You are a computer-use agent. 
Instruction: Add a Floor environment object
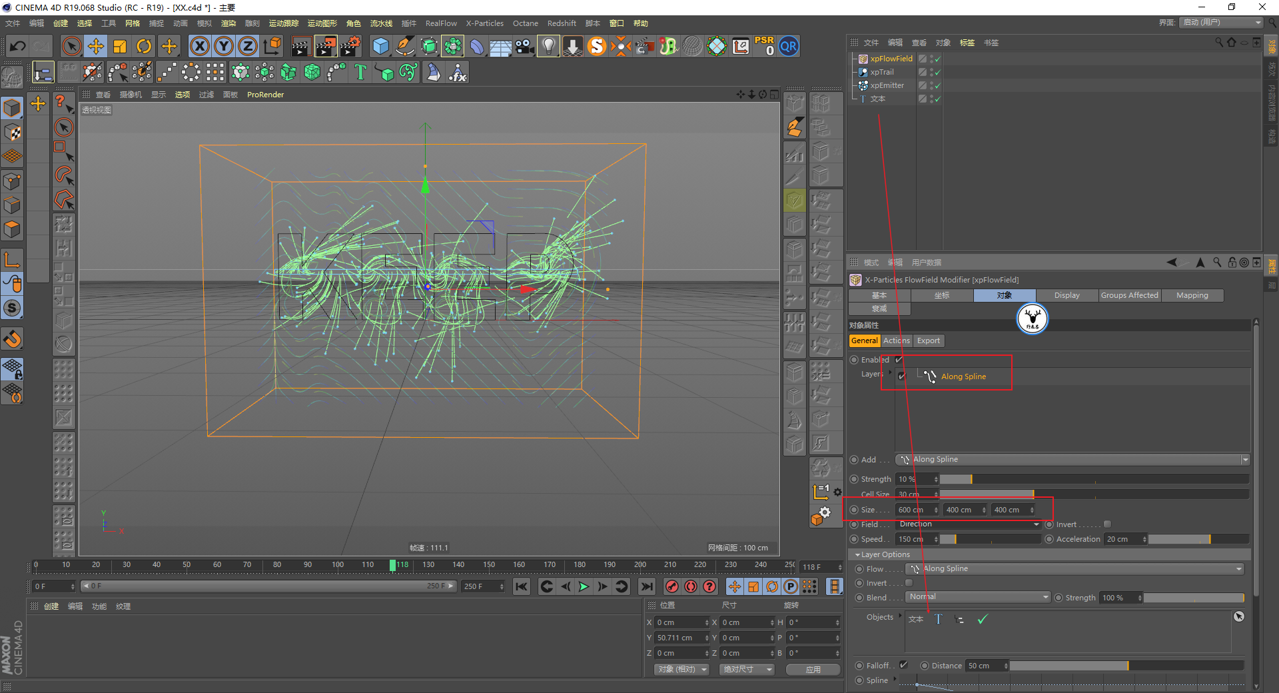(500, 46)
